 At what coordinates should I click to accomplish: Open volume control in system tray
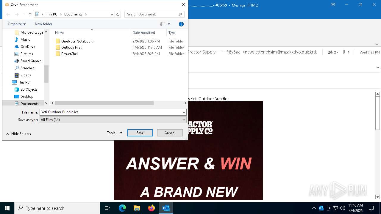click(343, 208)
